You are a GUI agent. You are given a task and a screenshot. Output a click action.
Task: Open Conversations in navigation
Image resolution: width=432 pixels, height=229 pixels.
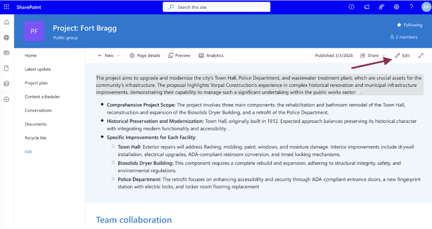[38, 110]
